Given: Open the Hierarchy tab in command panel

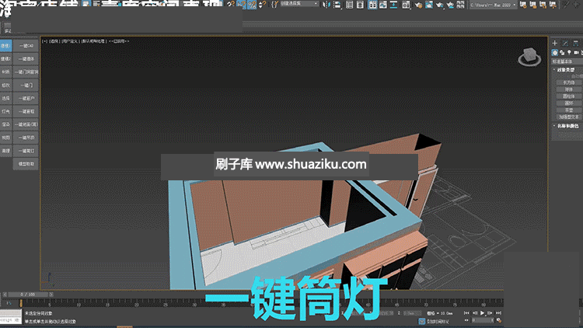Looking at the screenshot, I should 575,44.
